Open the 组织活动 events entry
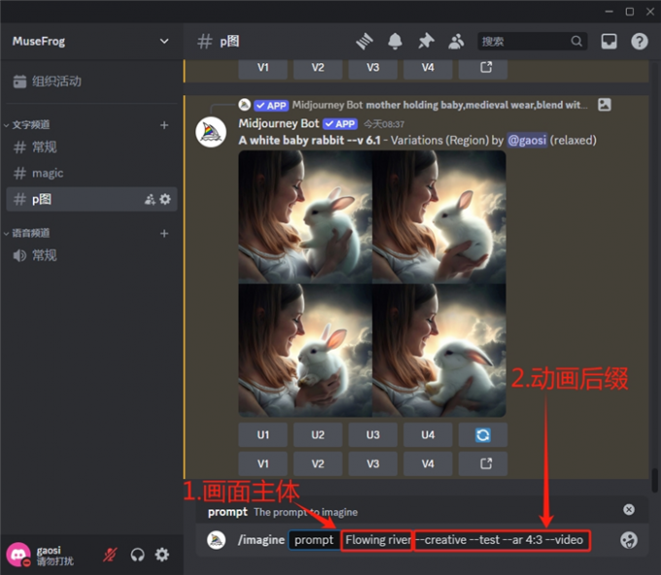The width and height of the screenshot is (661, 575). pyautogui.click(x=48, y=81)
